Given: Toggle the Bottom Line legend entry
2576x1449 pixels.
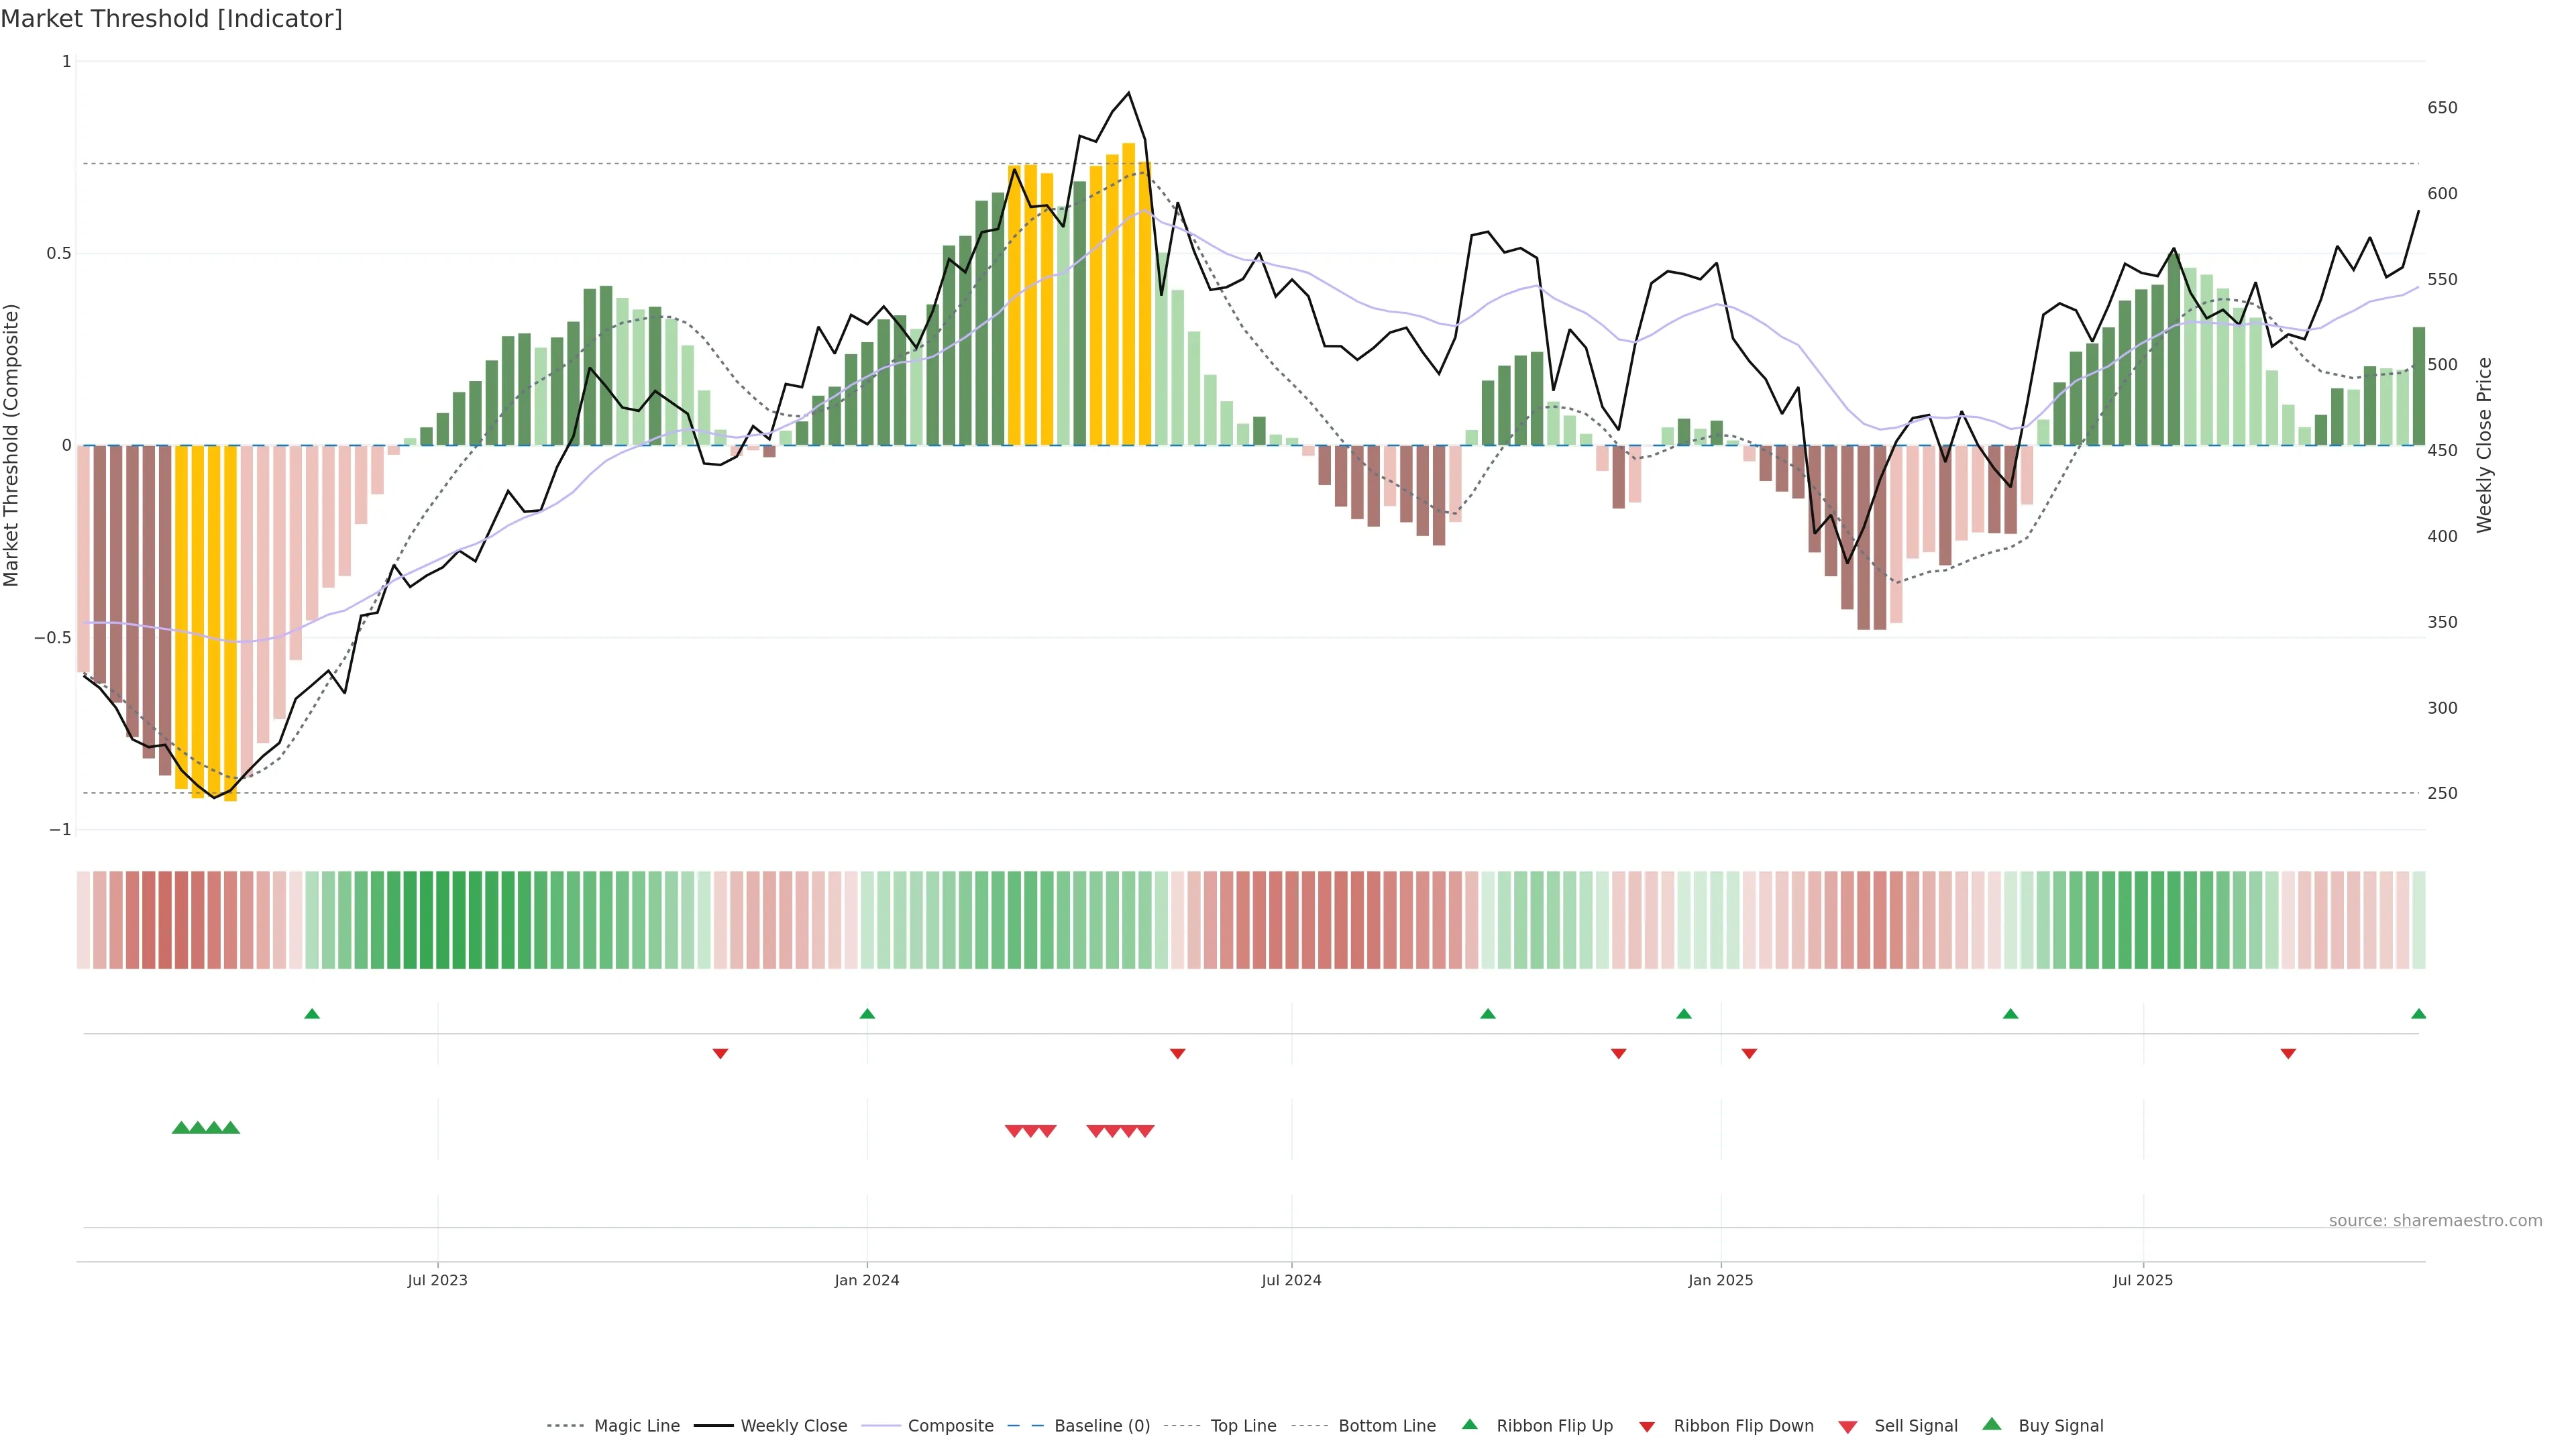Looking at the screenshot, I should pos(1386,1426).
